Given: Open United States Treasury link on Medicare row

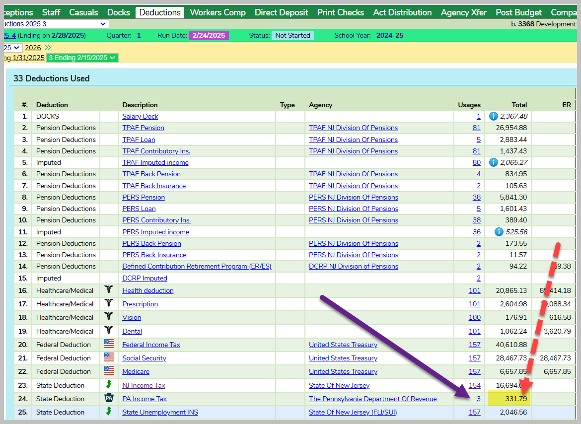Looking at the screenshot, I should tap(343, 371).
